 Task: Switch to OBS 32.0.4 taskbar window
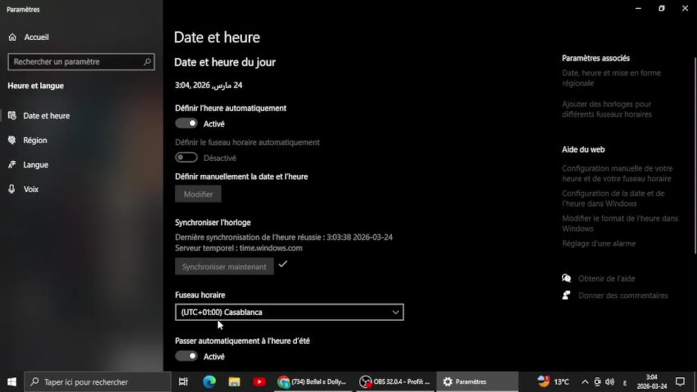click(x=395, y=382)
